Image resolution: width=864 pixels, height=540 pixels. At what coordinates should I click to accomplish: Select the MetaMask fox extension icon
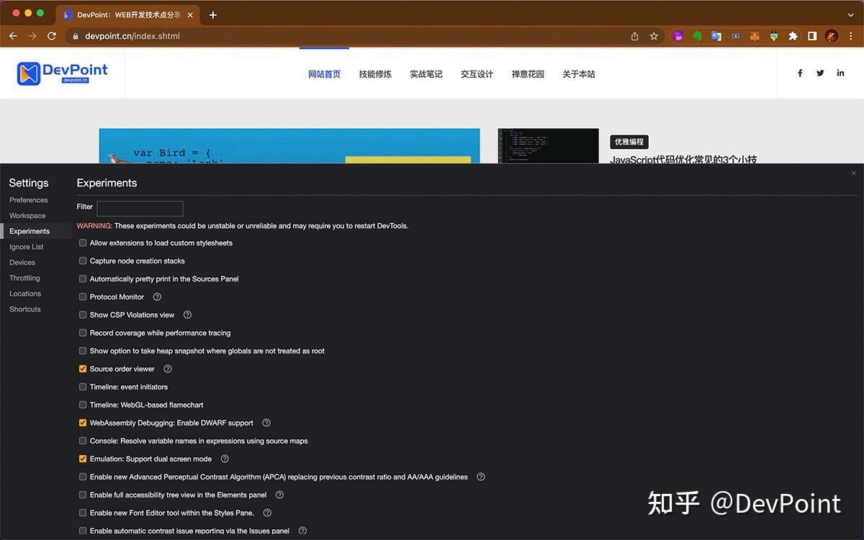pos(755,36)
